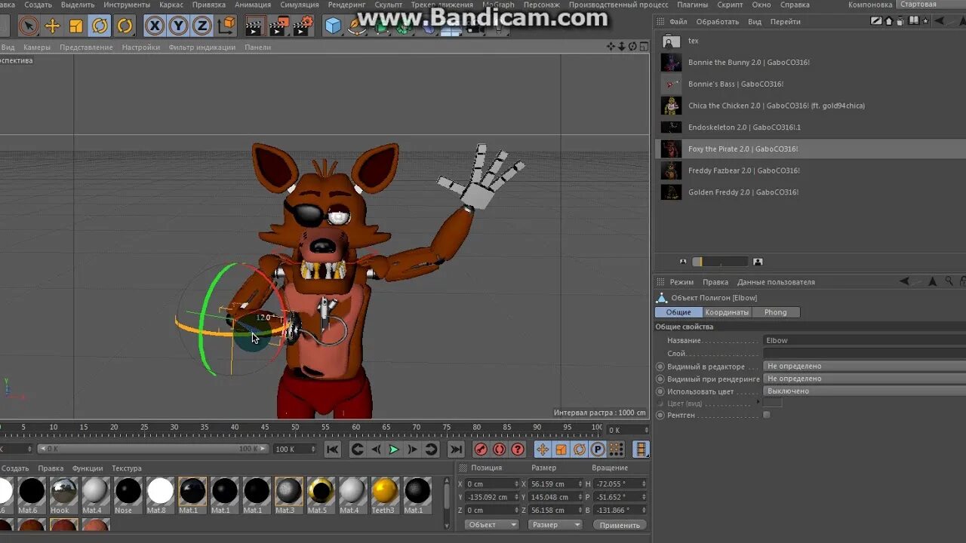Enable the Рентген checkbox
Image resolution: width=966 pixels, height=543 pixels.
pyautogui.click(x=767, y=415)
